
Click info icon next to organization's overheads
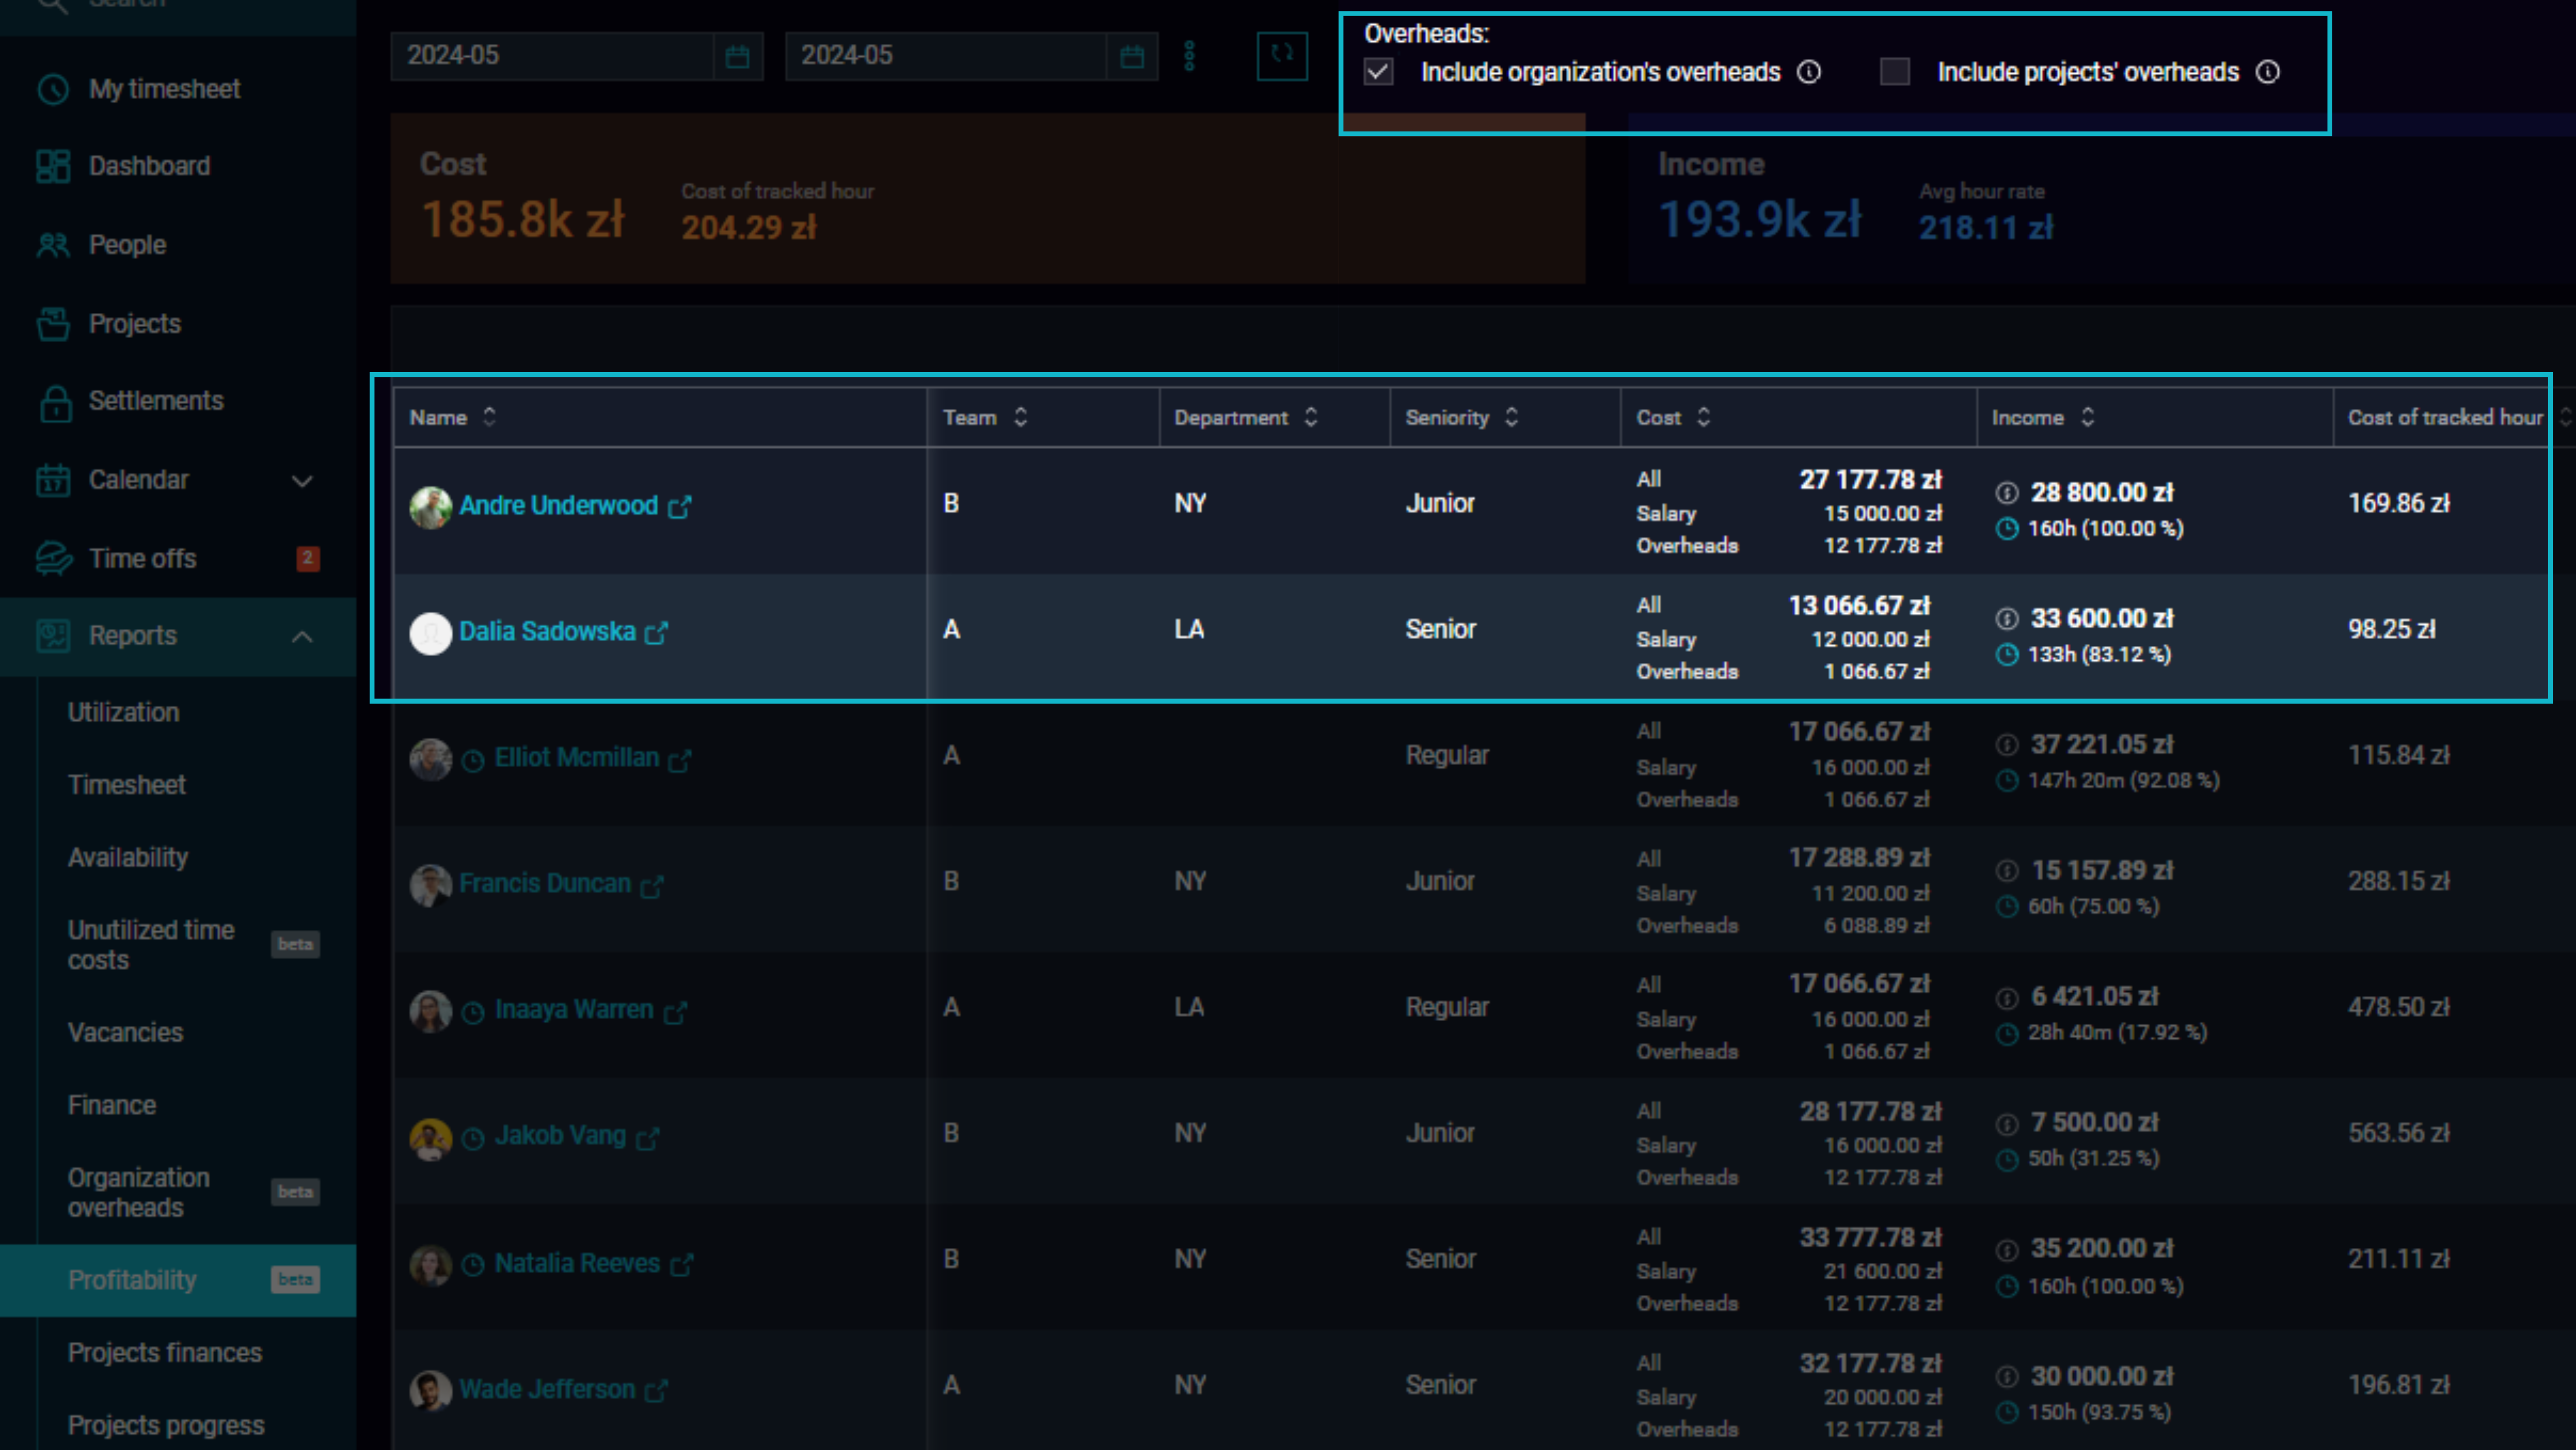pyautogui.click(x=1809, y=72)
